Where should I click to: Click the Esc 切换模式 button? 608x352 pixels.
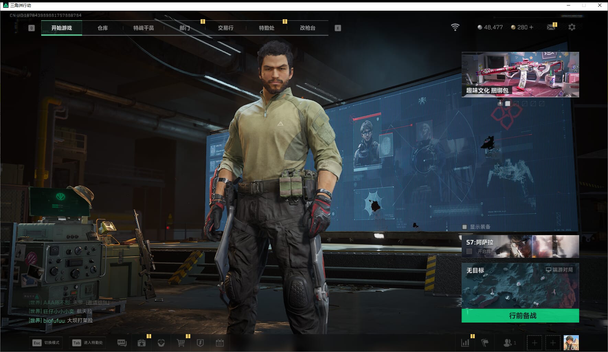coord(46,343)
